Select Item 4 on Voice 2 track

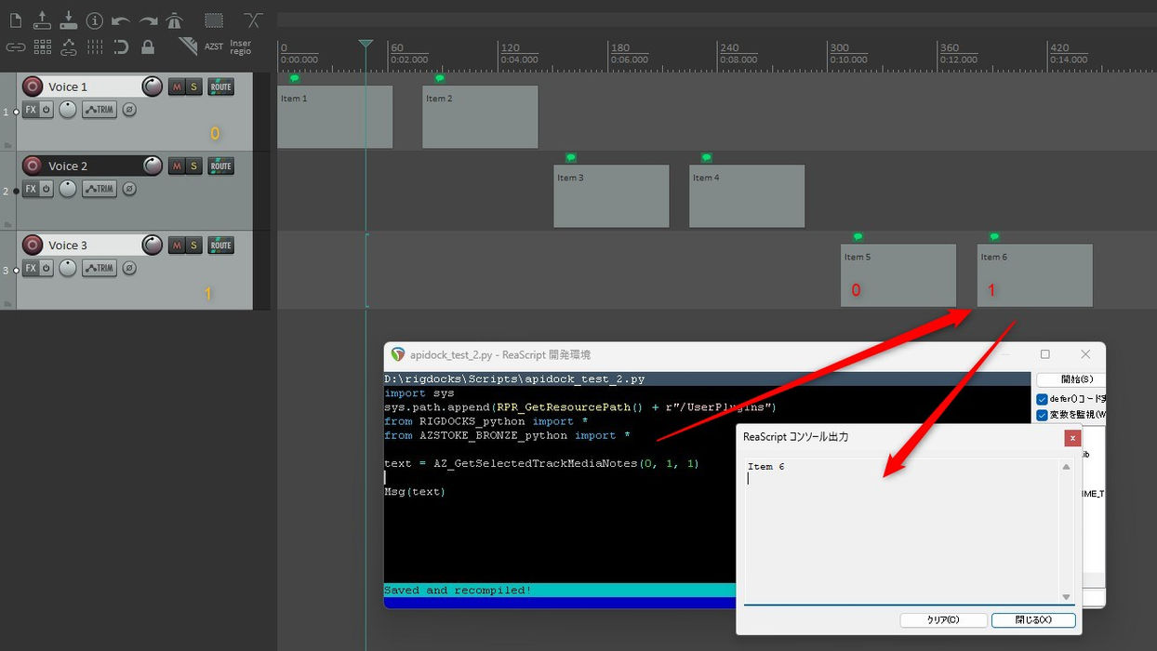point(747,195)
